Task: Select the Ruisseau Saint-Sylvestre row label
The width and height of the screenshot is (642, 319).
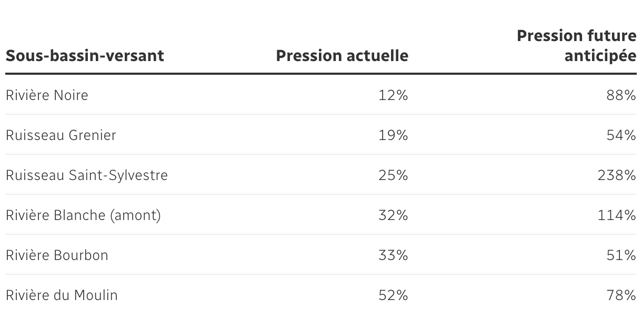Action: pyautogui.click(x=87, y=175)
